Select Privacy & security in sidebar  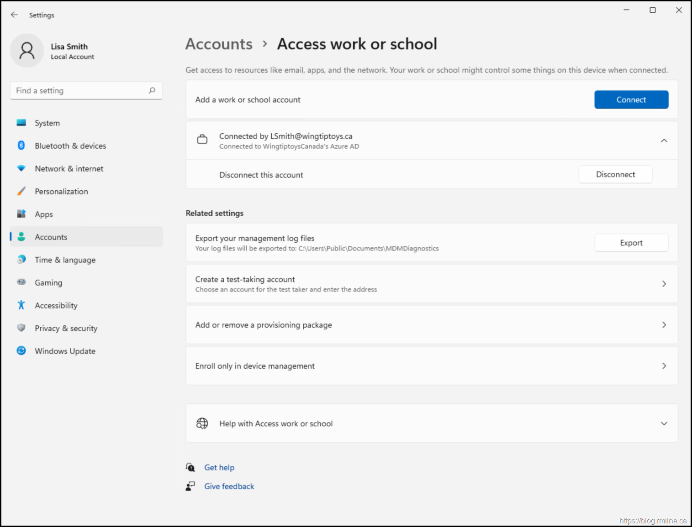tap(66, 329)
